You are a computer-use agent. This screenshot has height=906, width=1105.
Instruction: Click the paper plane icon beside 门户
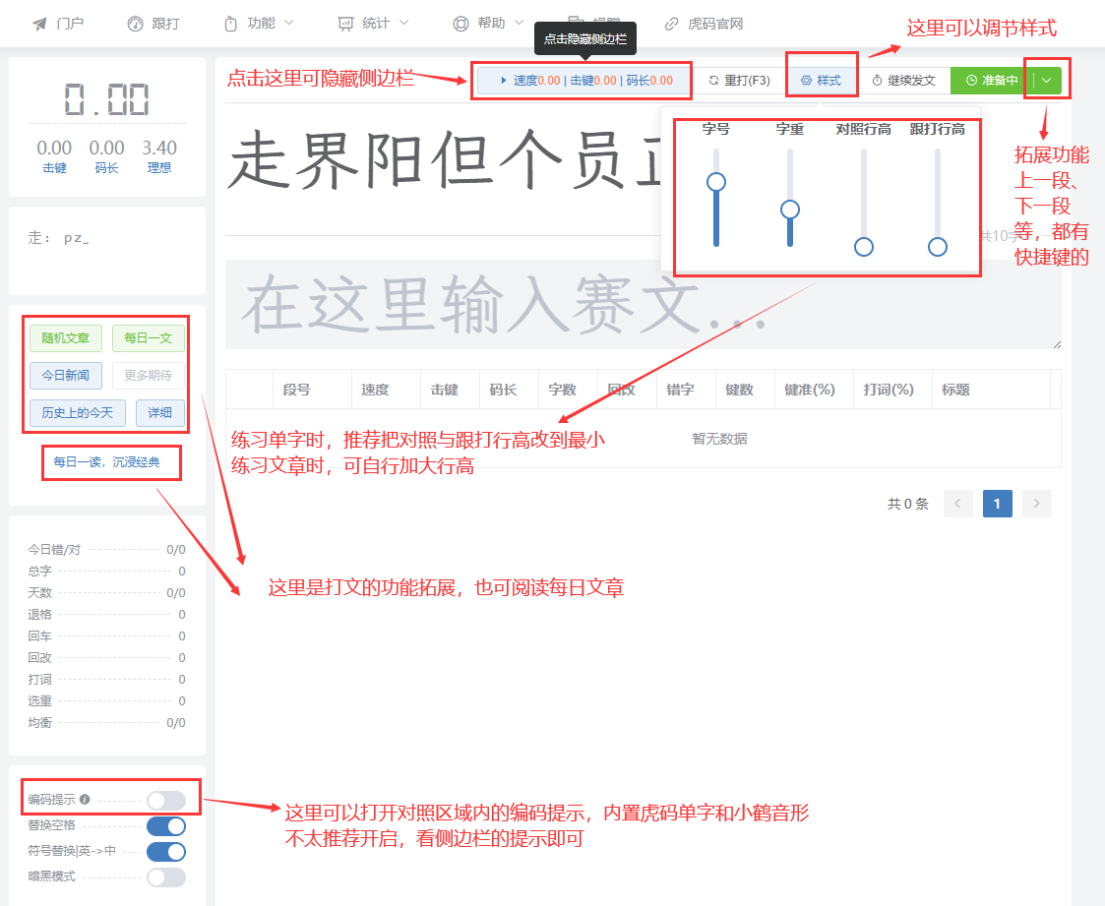pyautogui.click(x=39, y=24)
